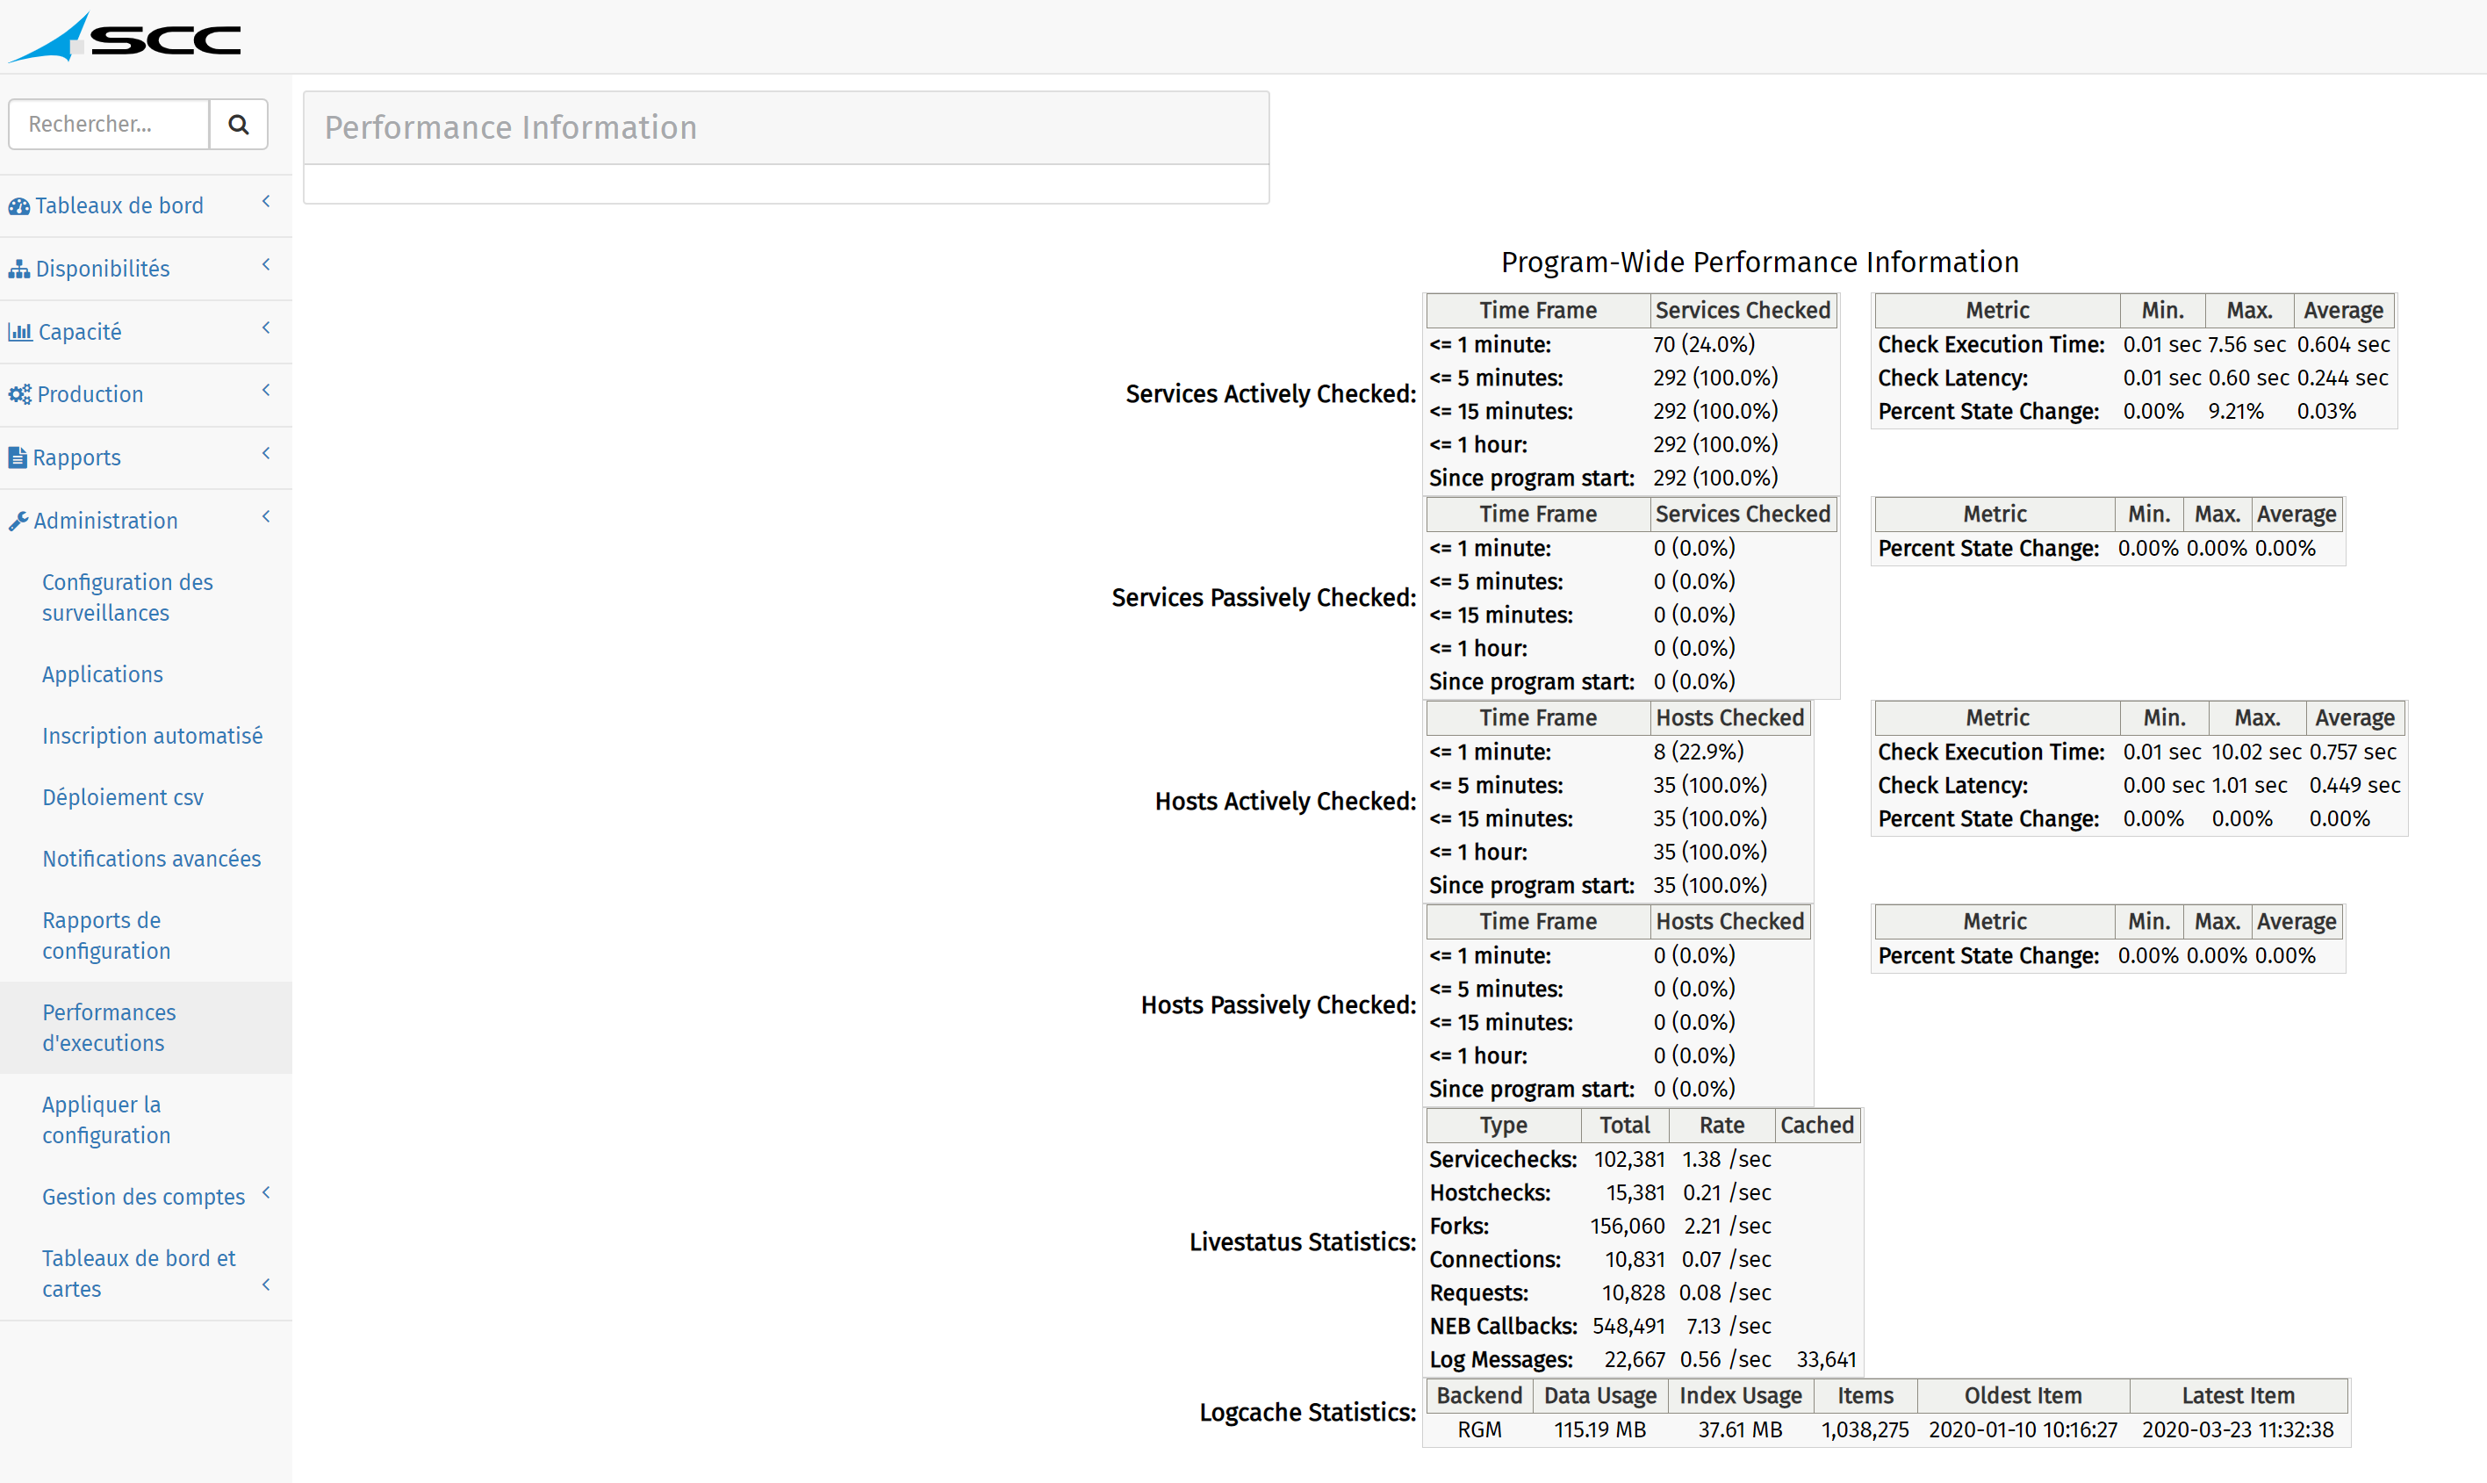The image size is (2487, 1483).
Task: Click the 8 (22.9%) hosts value
Action: pos(1698,752)
